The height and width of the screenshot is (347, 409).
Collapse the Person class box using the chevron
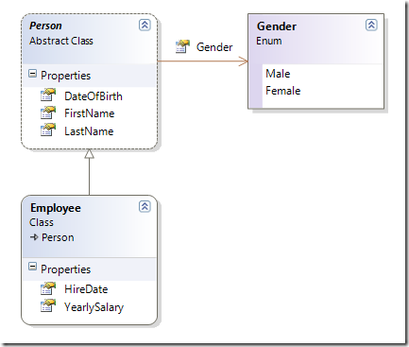pos(145,25)
